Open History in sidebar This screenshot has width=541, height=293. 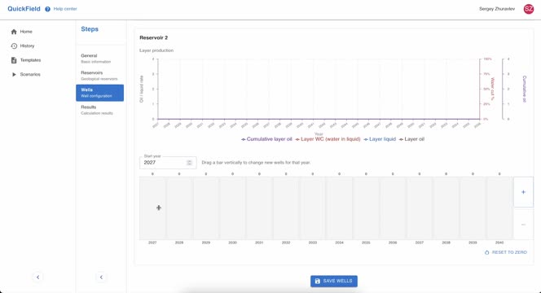27,46
